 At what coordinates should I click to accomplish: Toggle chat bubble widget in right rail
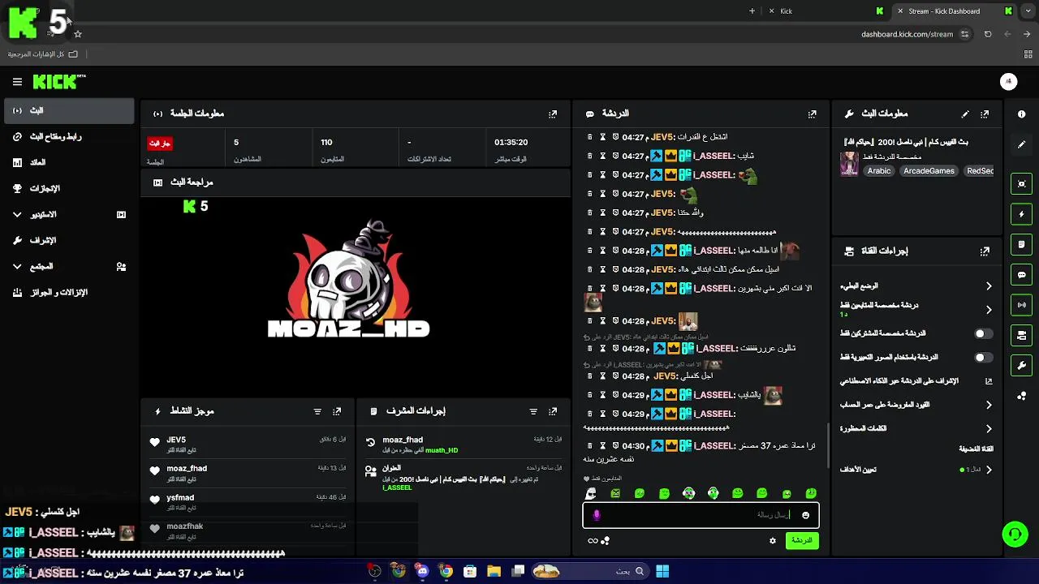point(1022,275)
